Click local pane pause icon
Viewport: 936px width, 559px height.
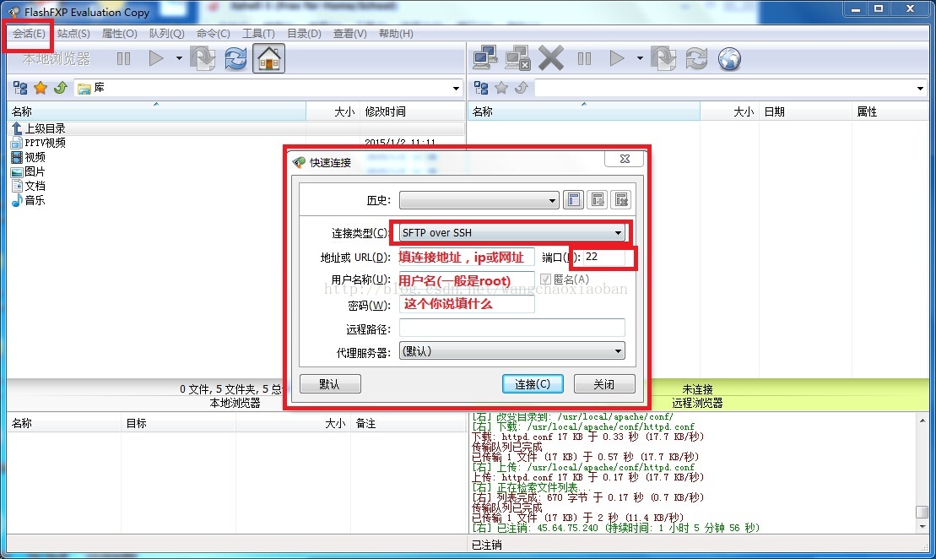click(123, 58)
